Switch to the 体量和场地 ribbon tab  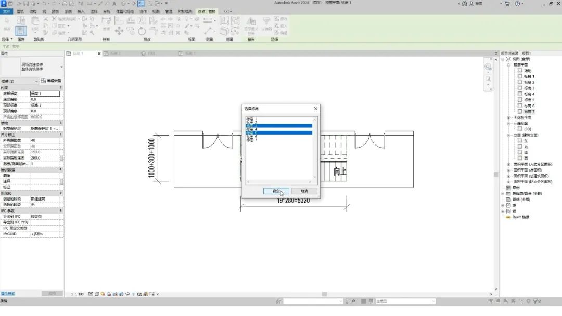click(x=125, y=11)
